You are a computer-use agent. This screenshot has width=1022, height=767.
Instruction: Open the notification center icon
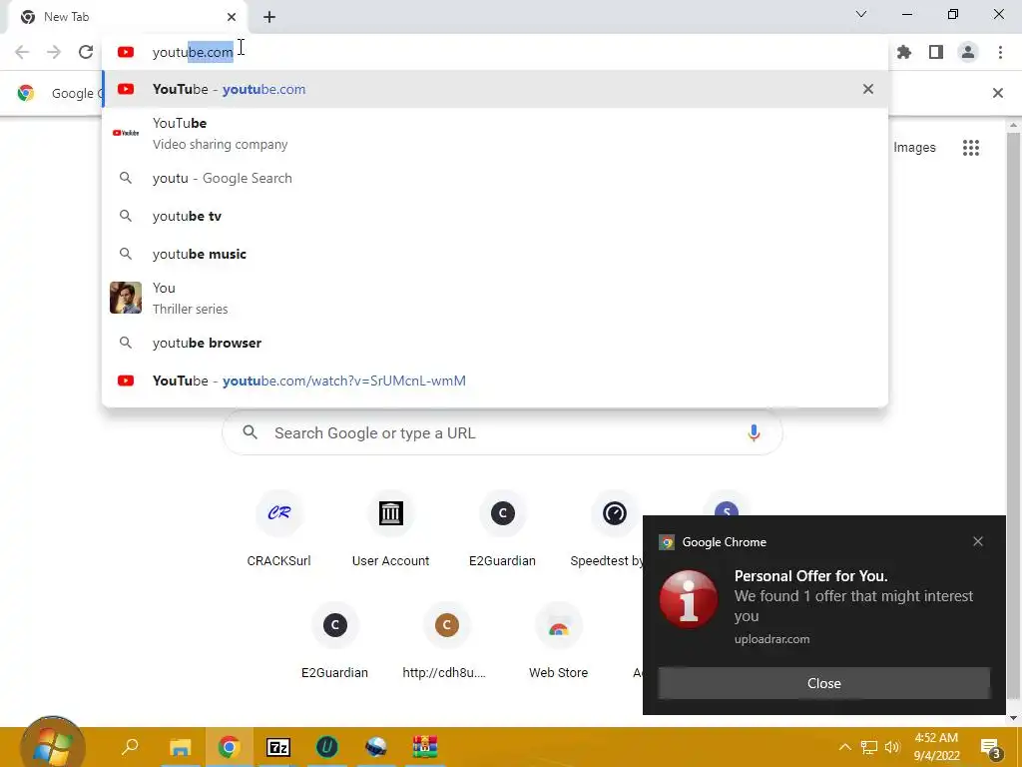991,748
